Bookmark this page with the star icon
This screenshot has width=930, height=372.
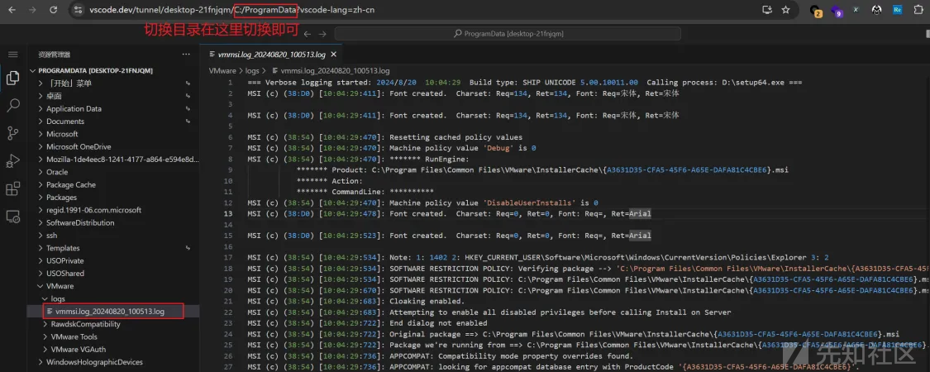click(x=785, y=10)
